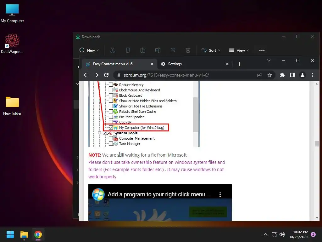This screenshot has width=322, height=242.
Task: Open notification badge in the taskbar
Action: pos(313,234)
